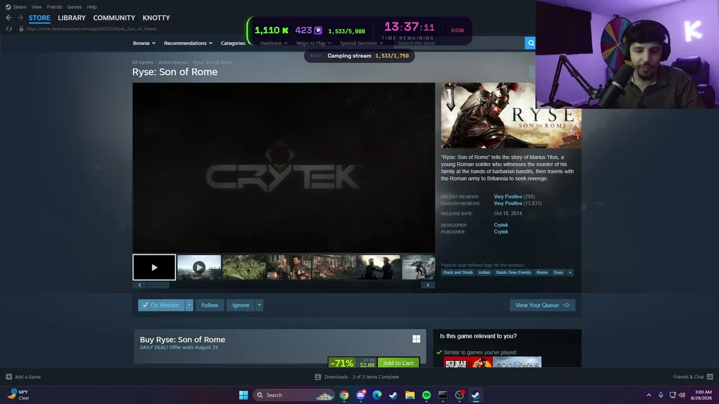Image resolution: width=719 pixels, height=404 pixels.
Task: Open the Categories dropdown menu
Action: pos(233,43)
